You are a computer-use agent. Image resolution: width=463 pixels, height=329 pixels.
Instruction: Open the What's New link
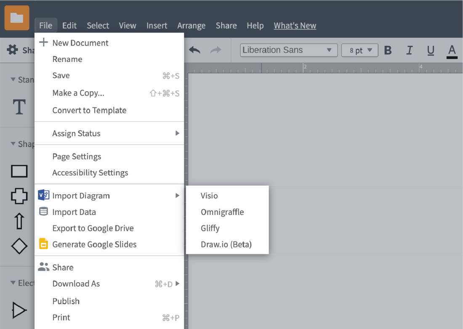(x=295, y=26)
